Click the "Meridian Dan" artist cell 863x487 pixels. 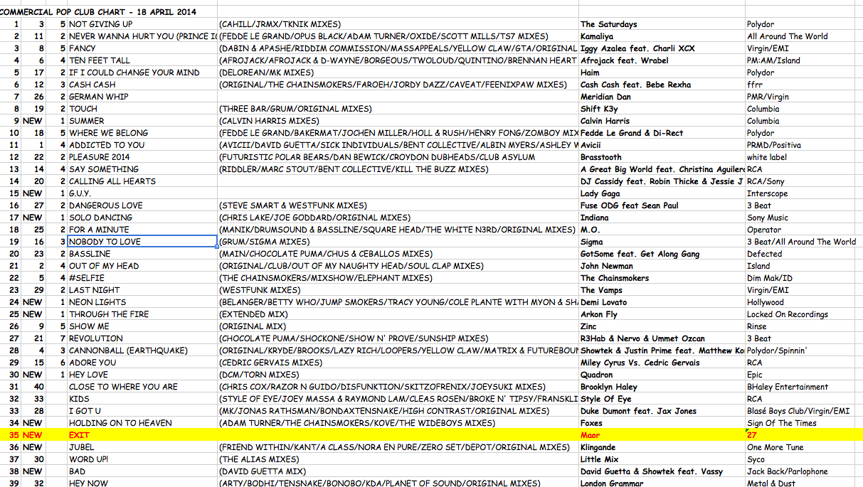click(606, 97)
